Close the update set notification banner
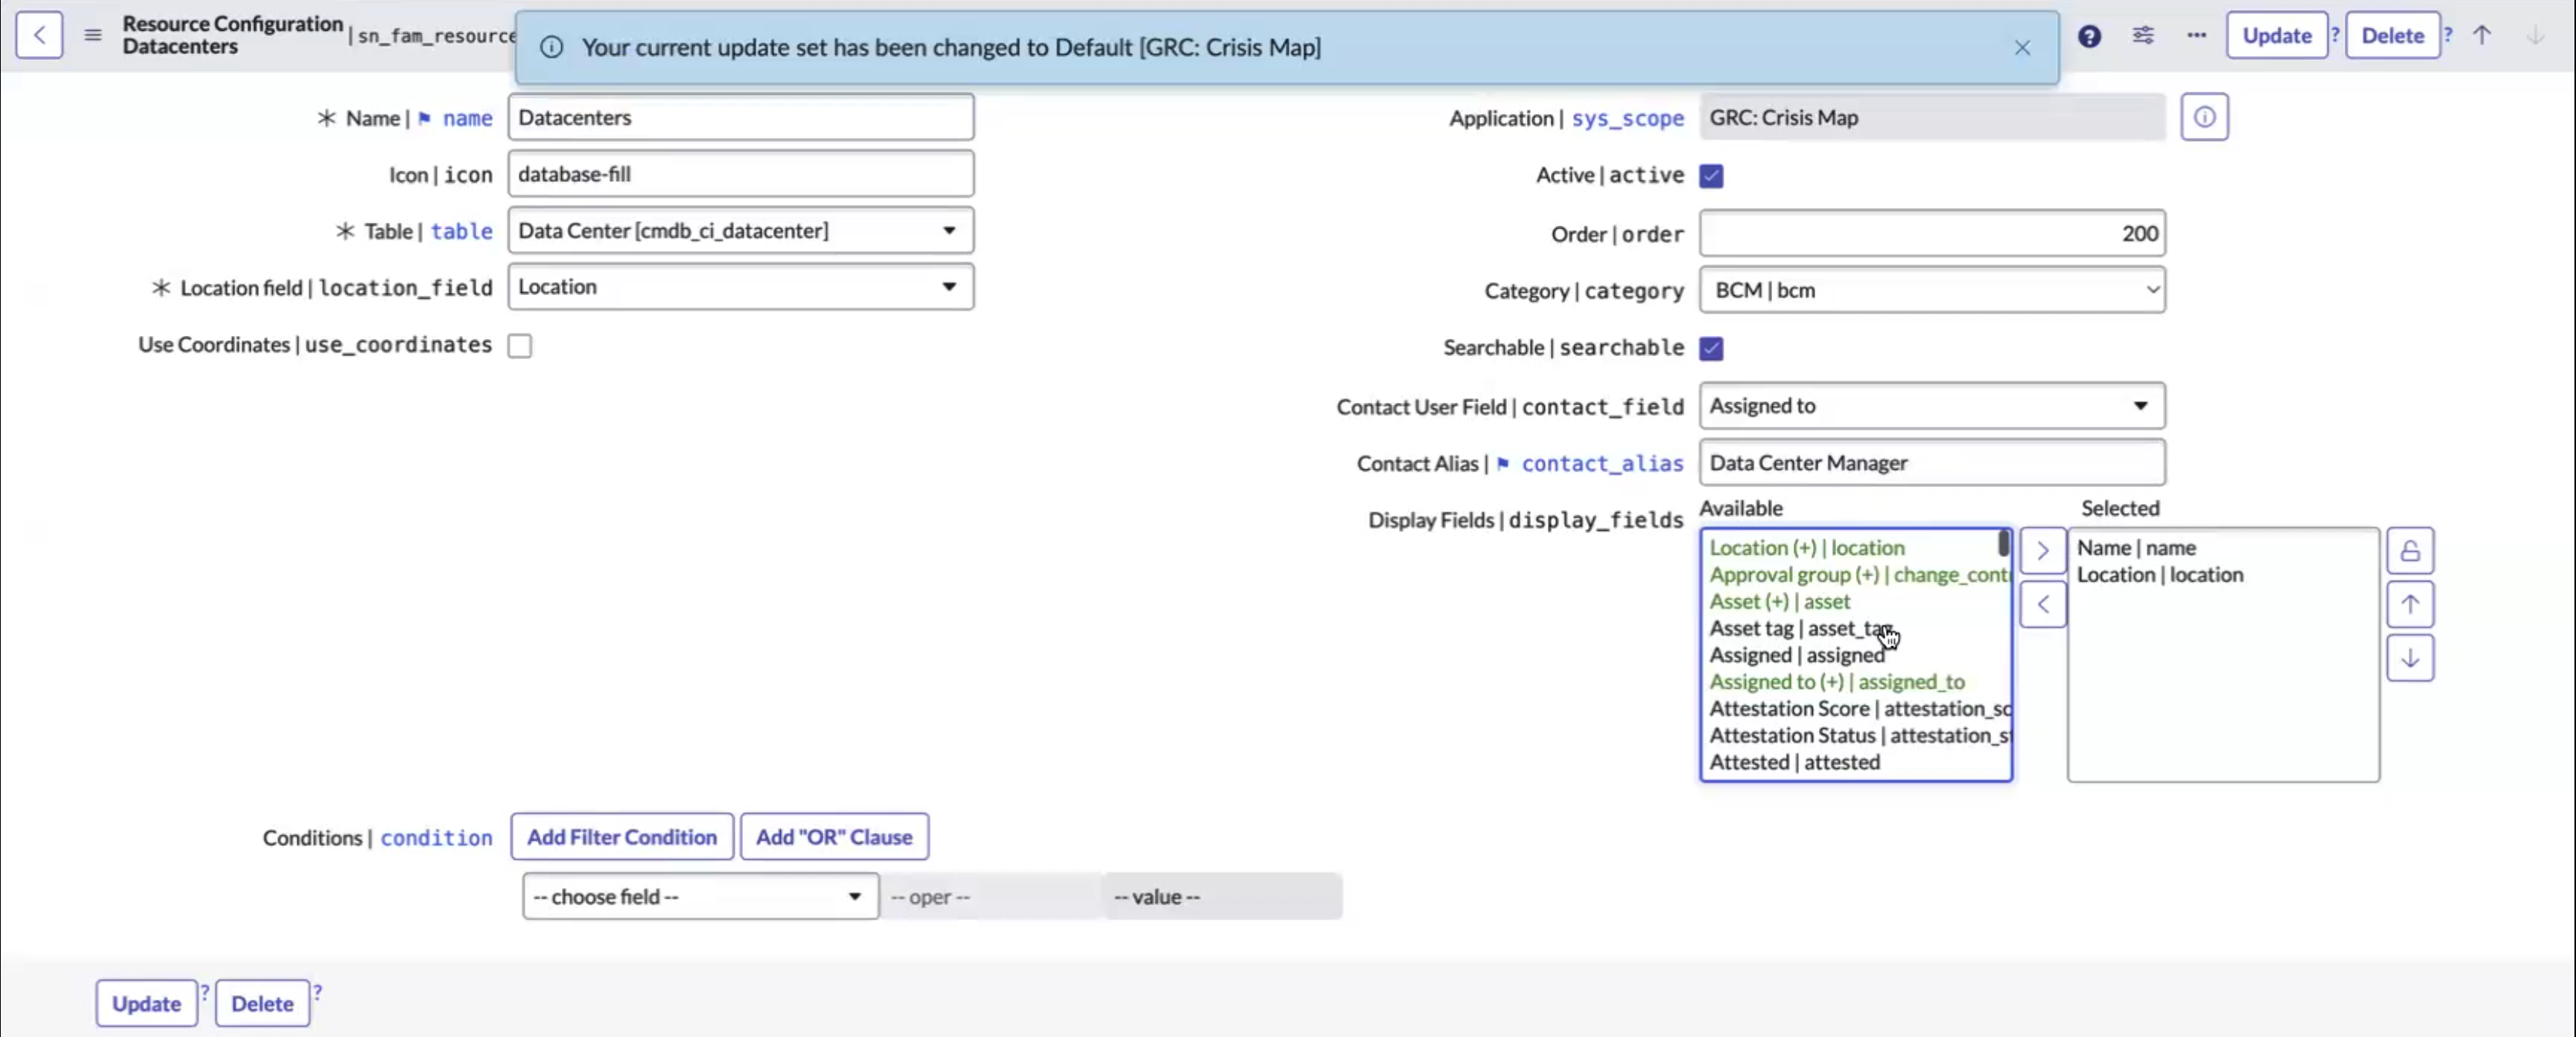The width and height of the screenshot is (2576, 1037). [2022, 48]
